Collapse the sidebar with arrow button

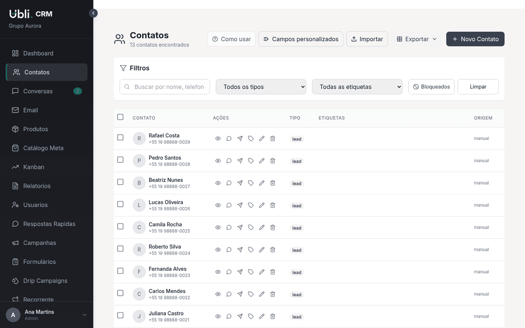point(93,13)
